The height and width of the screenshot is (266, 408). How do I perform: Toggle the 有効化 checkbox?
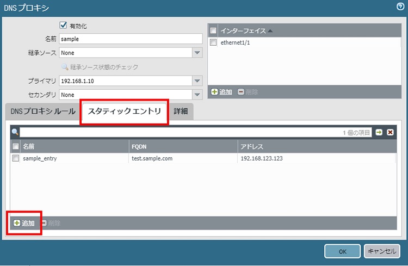click(x=63, y=26)
